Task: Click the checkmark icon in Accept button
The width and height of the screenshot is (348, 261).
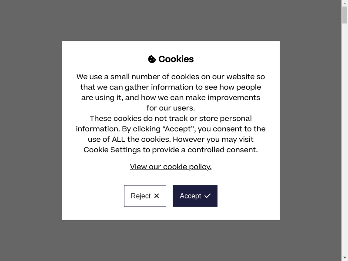Action: (x=207, y=196)
